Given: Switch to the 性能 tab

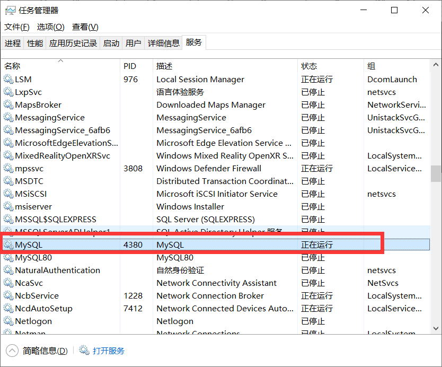Looking at the screenshot, I should [x=35, y=43].
